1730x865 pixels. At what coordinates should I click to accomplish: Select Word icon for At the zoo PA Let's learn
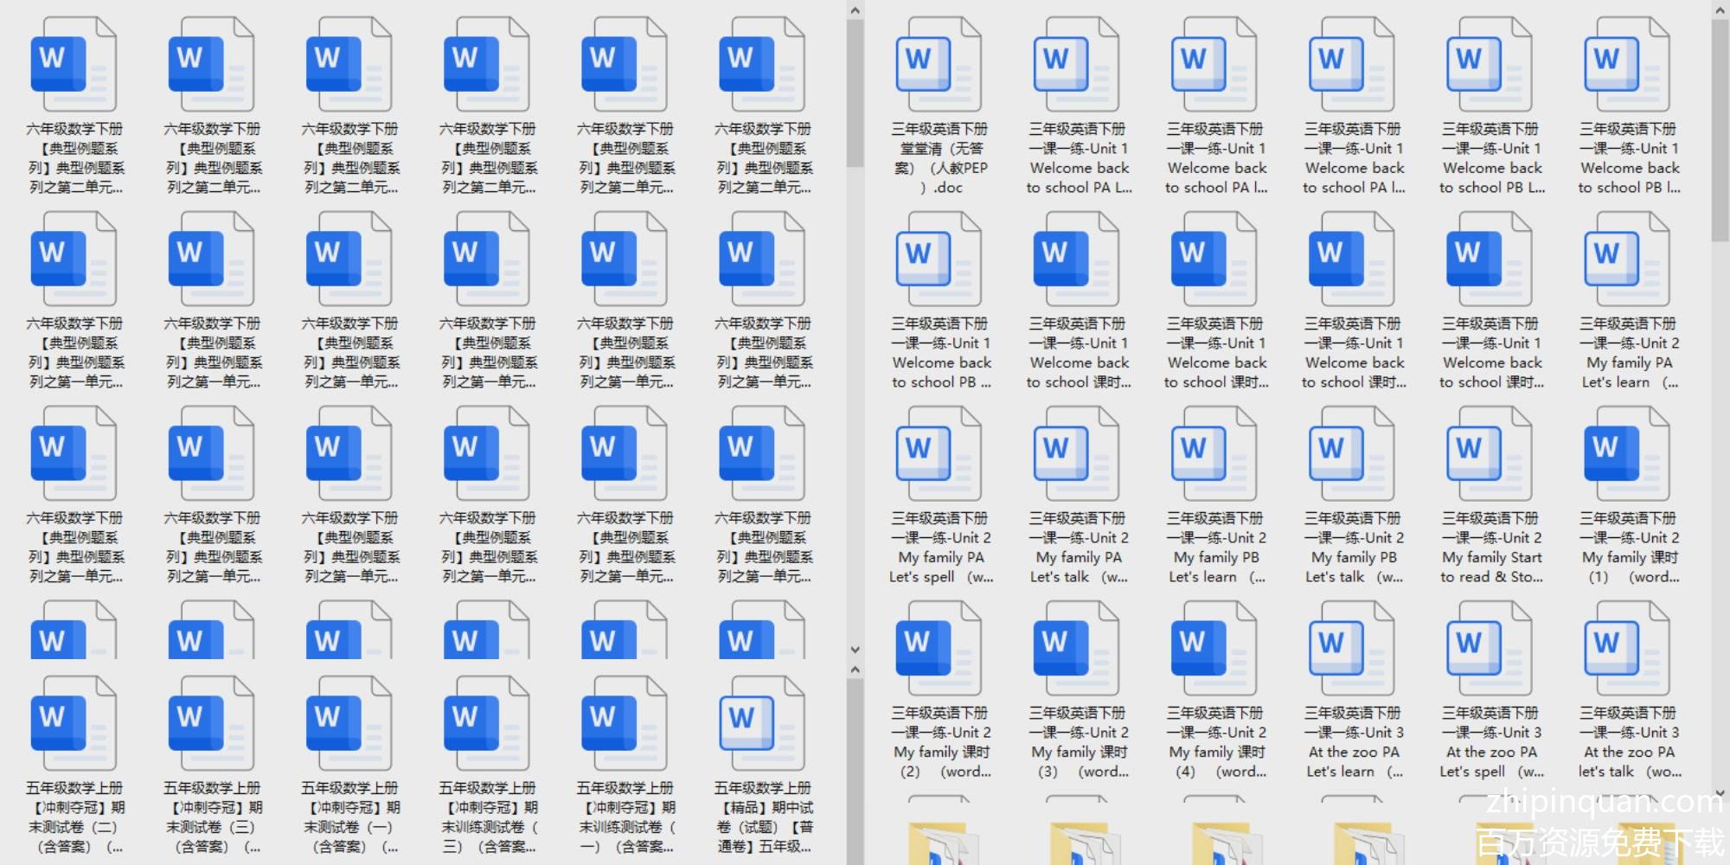coord(1351,648)
